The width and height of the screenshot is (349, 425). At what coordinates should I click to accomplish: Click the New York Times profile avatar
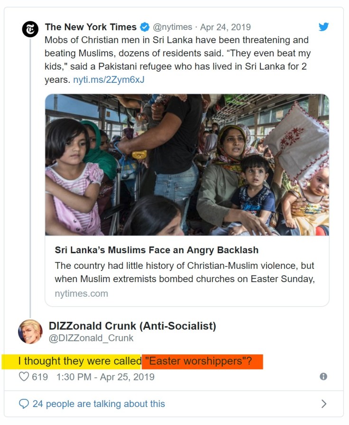pyautogui.click(x=30, y=29)
